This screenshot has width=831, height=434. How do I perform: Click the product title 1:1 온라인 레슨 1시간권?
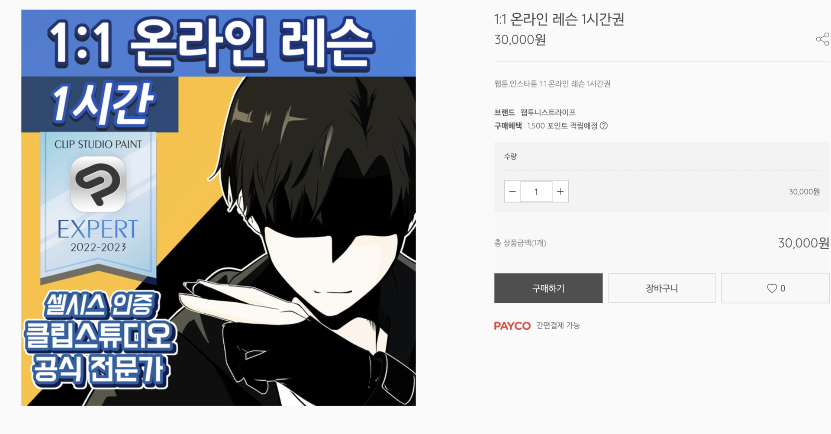(x=559, y=19)
